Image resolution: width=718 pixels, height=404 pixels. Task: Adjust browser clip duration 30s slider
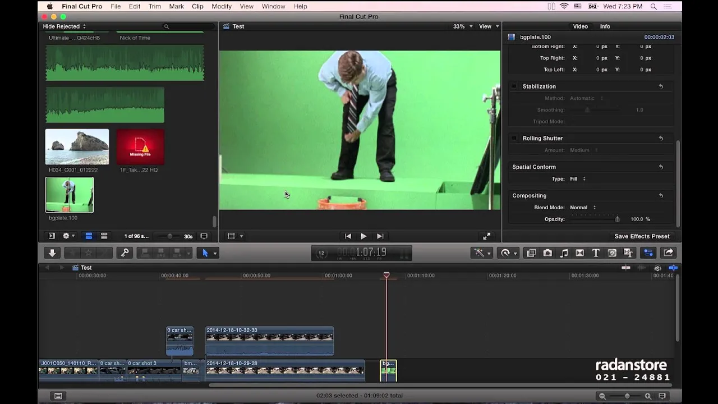[x=170, y=236]
